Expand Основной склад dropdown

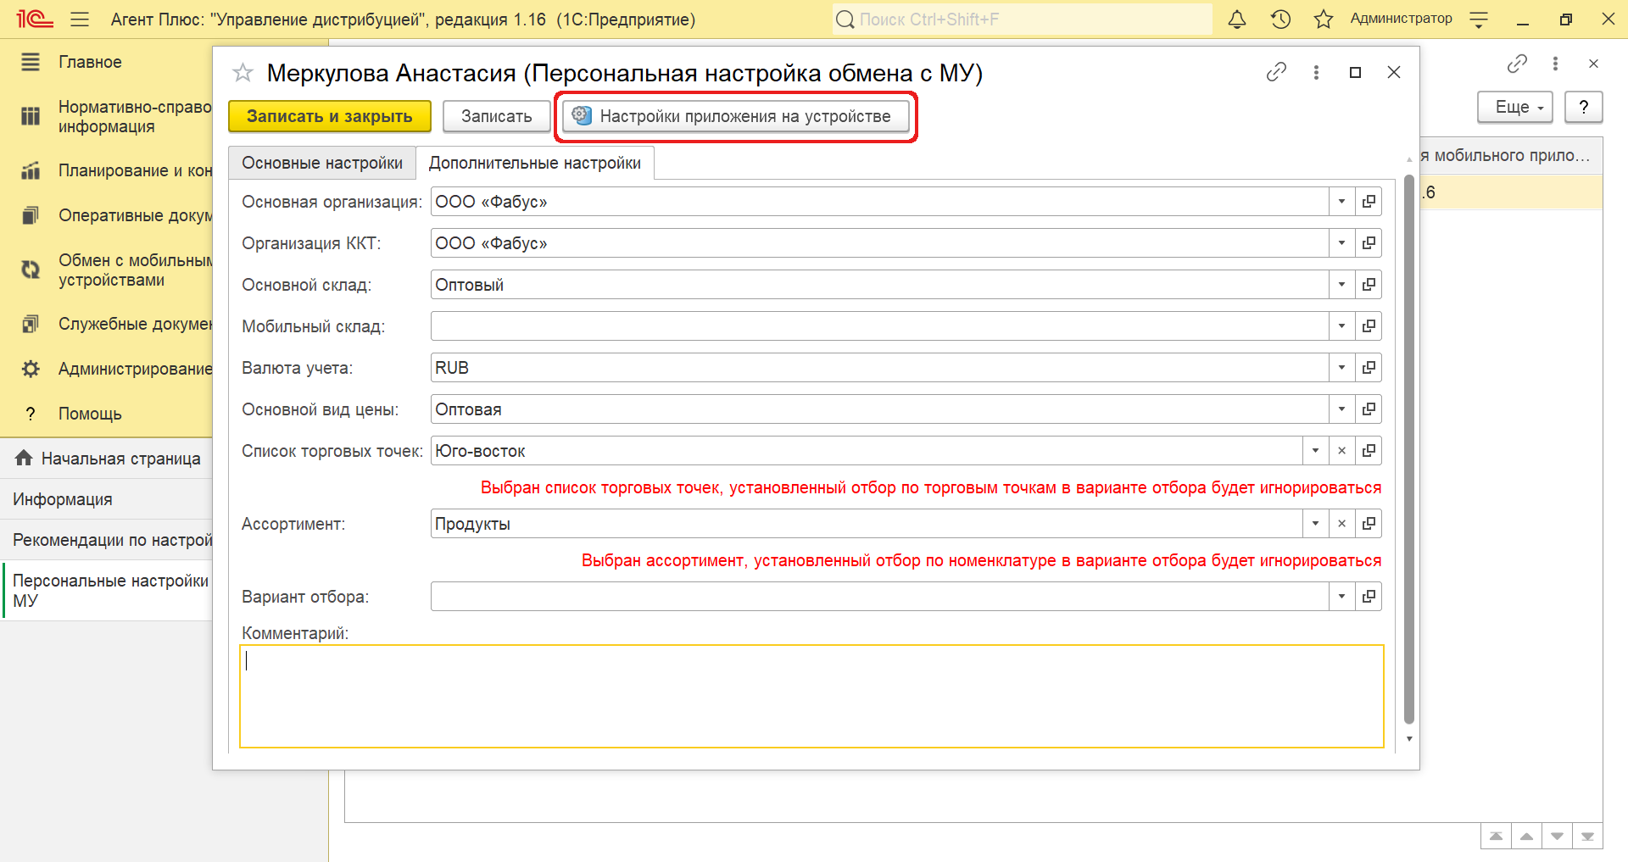click(1341, 285)
